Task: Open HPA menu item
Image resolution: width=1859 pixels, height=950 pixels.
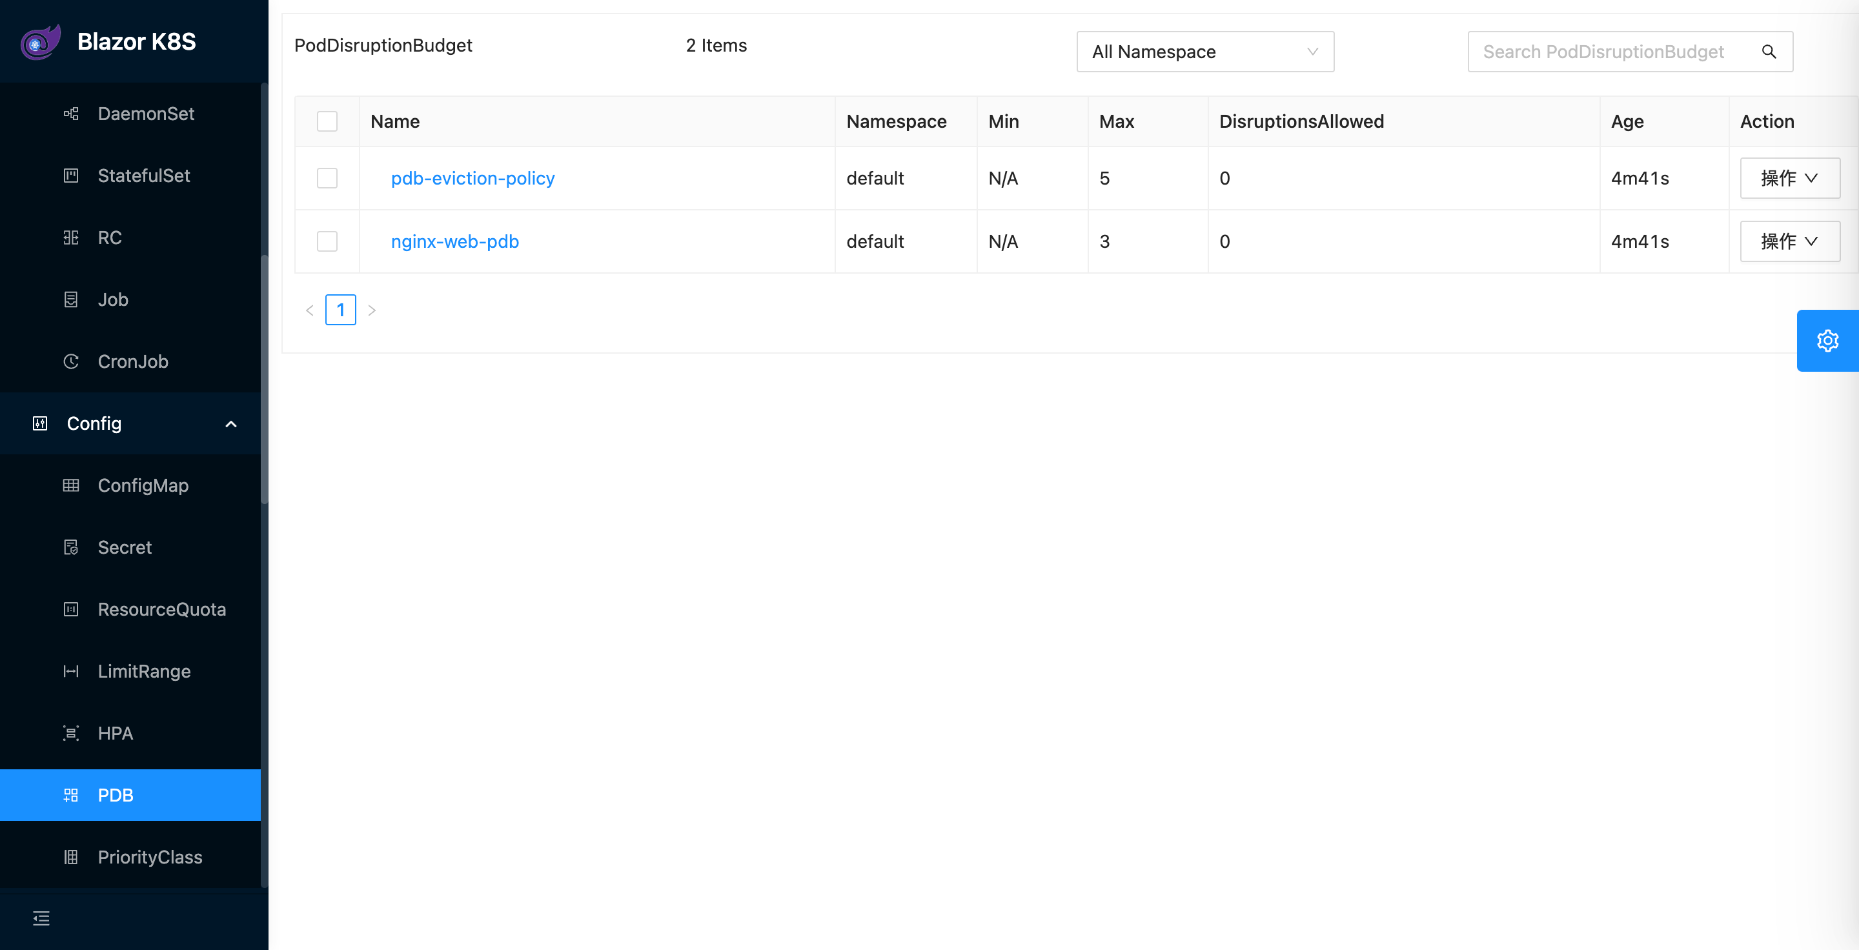Action: (x=130, y=734)
